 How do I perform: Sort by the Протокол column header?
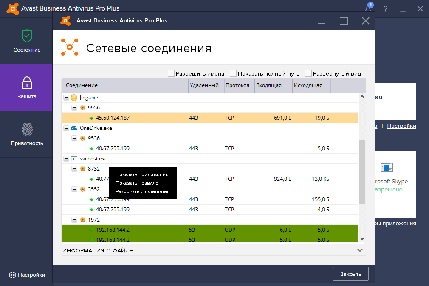[x=240, y=85]
